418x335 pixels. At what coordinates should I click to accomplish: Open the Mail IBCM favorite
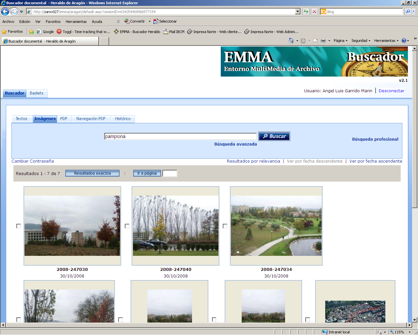[174, 32]
